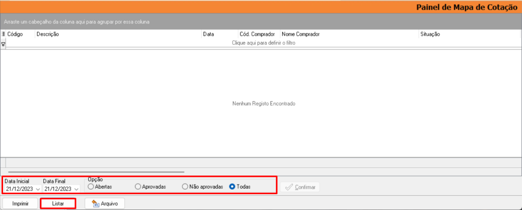Sort by the Data column header
The width and height of the screenshot is (522, 210).
pos(220,34)
